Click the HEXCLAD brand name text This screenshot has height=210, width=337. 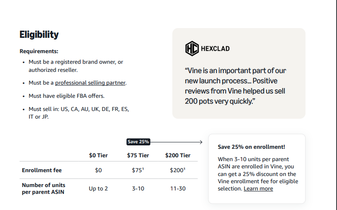pyautogui.click(x=215, y=49)
